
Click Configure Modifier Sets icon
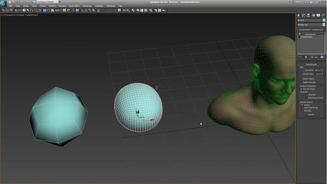click(322, 57)
